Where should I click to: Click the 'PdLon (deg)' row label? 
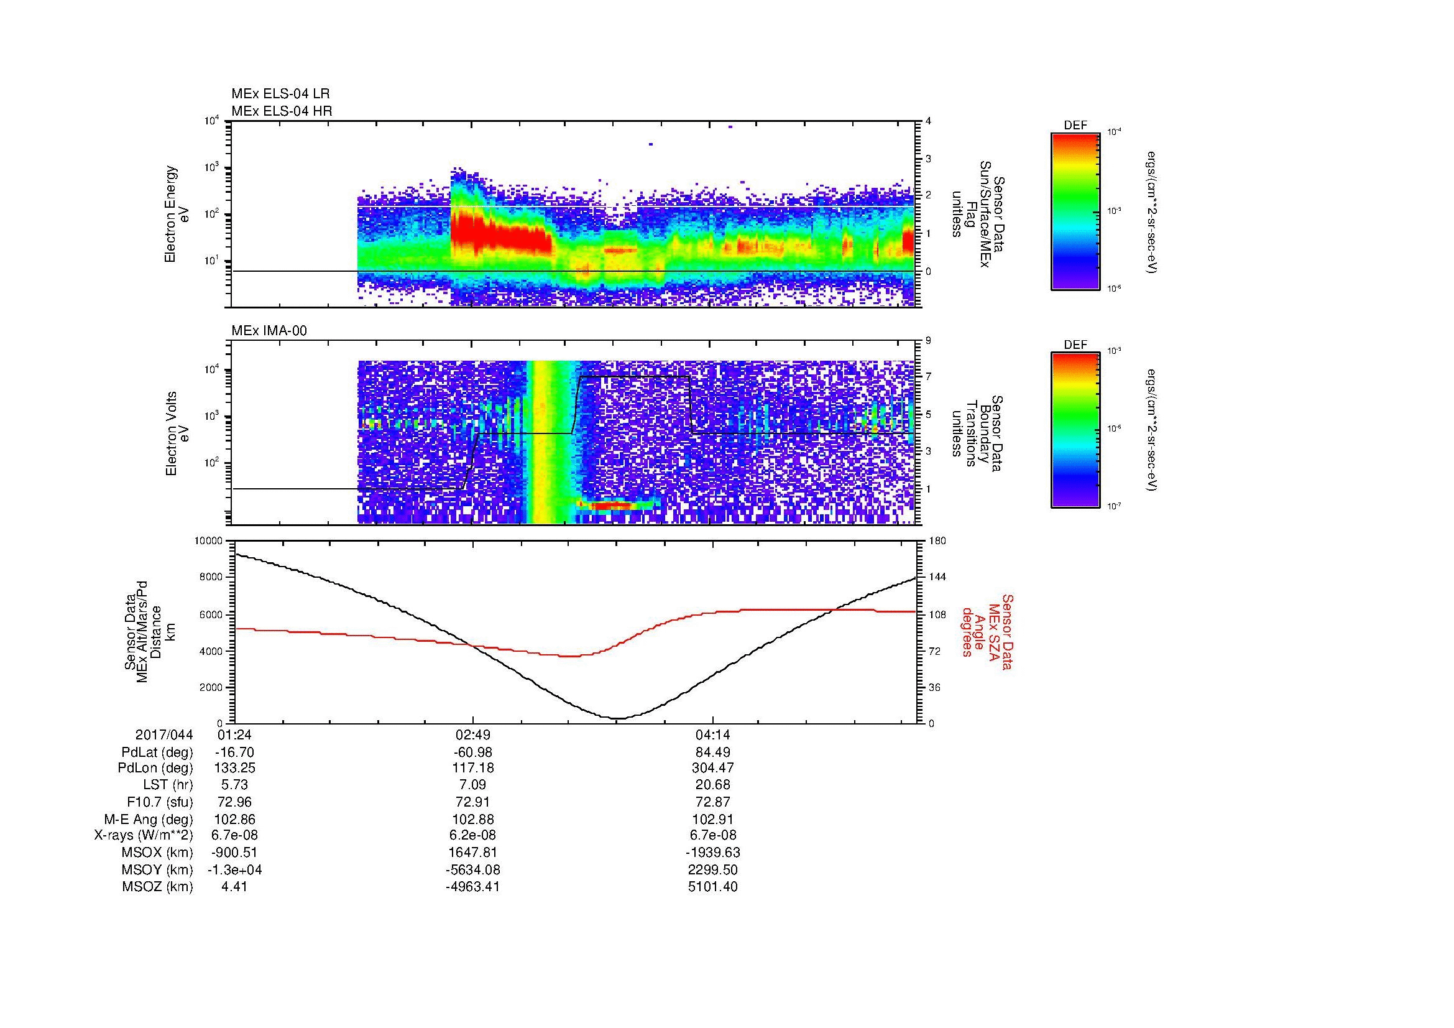click(x=157, y=768)
